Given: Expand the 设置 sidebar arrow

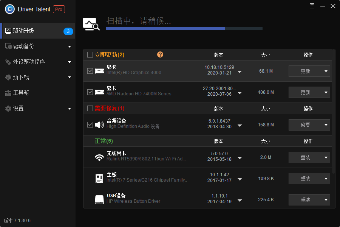Looking at the screenshot, I should [70, 109].
